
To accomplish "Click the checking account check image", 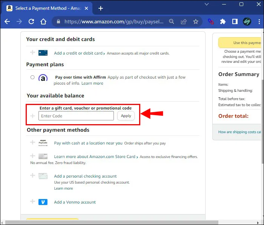I will [43, 176].
